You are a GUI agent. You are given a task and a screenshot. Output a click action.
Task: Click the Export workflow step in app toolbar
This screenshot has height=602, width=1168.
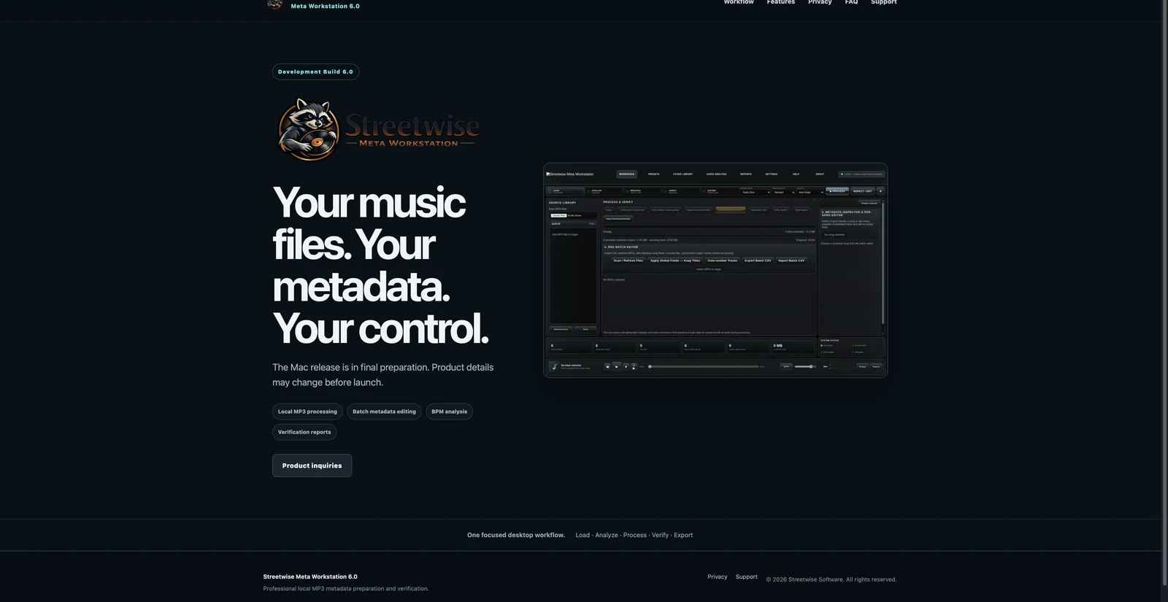coord(719,191)
